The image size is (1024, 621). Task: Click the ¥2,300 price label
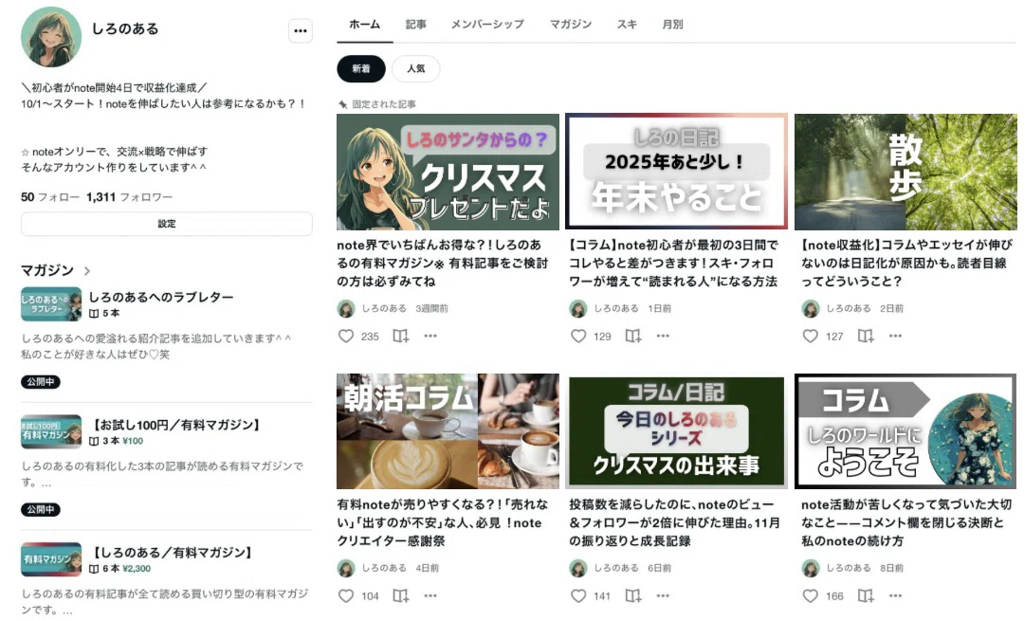137,569
